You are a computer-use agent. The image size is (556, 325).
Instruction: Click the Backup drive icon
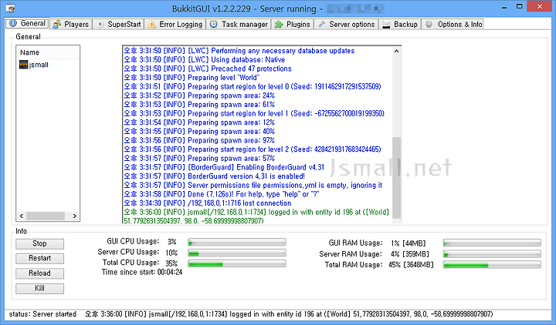click(386, 25)
